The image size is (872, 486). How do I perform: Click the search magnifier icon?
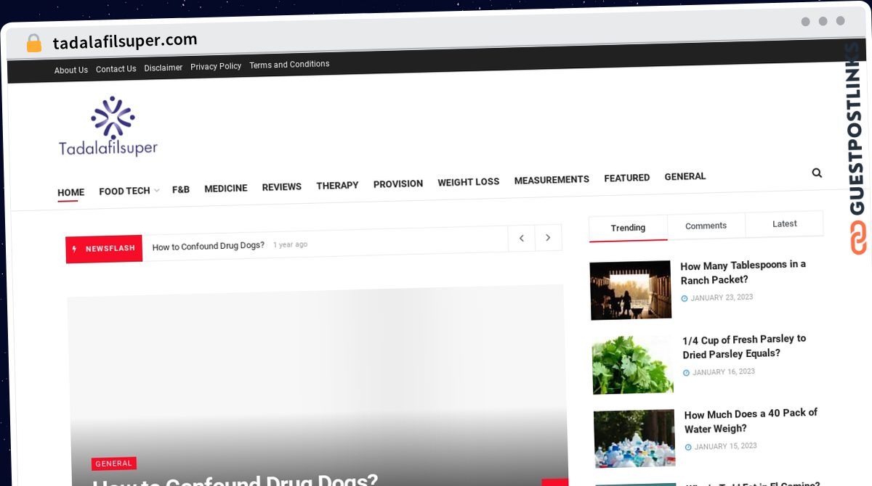[817, 173]
